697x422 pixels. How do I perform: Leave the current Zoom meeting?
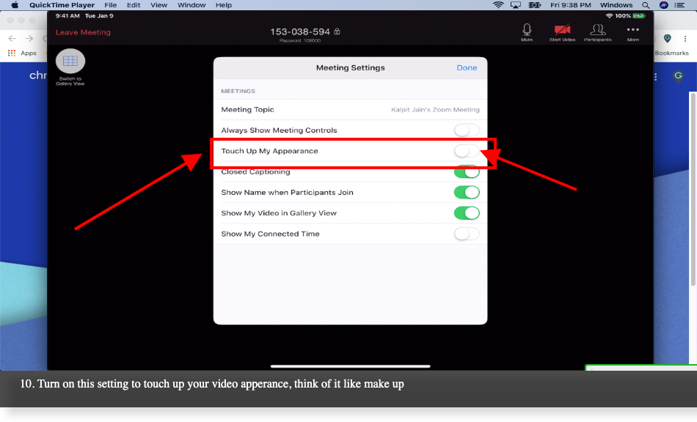coord(82,32)
